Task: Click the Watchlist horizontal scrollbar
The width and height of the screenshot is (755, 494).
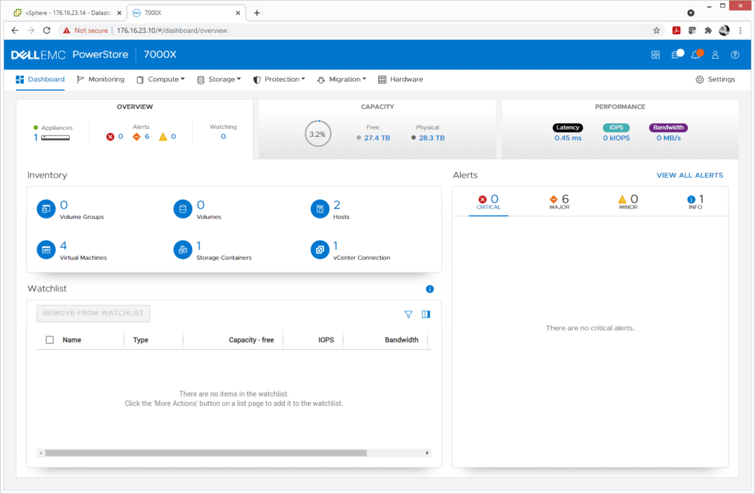Action: 206,453
